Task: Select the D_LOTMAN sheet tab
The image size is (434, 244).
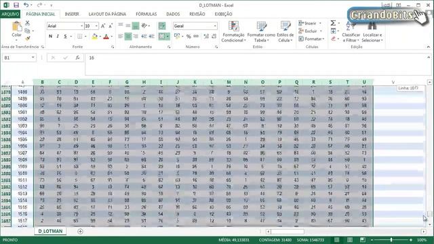Action: (50, 231)
